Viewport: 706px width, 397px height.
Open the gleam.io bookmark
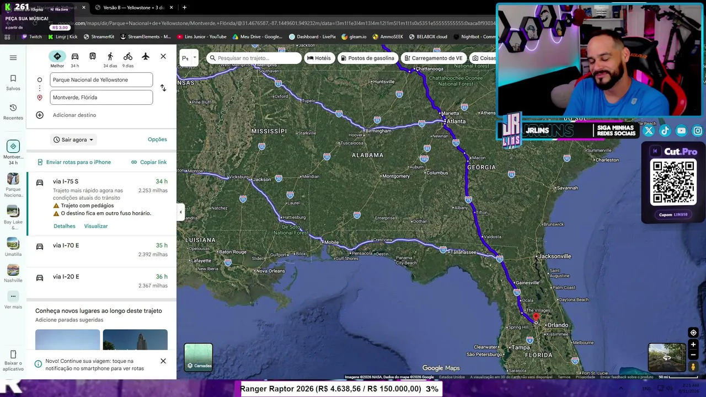(x=354, y=37)
